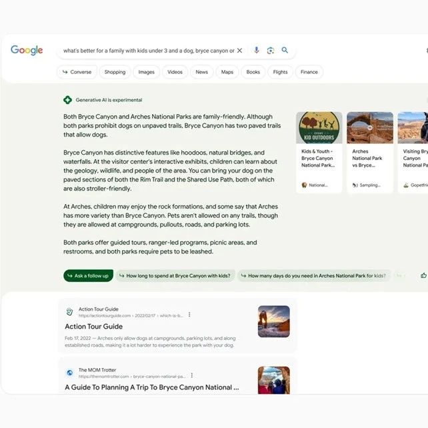Click the Sampling source favicon on Arches card
The width and height of the screenshot is (428, 428).
[x=355, y=185]
